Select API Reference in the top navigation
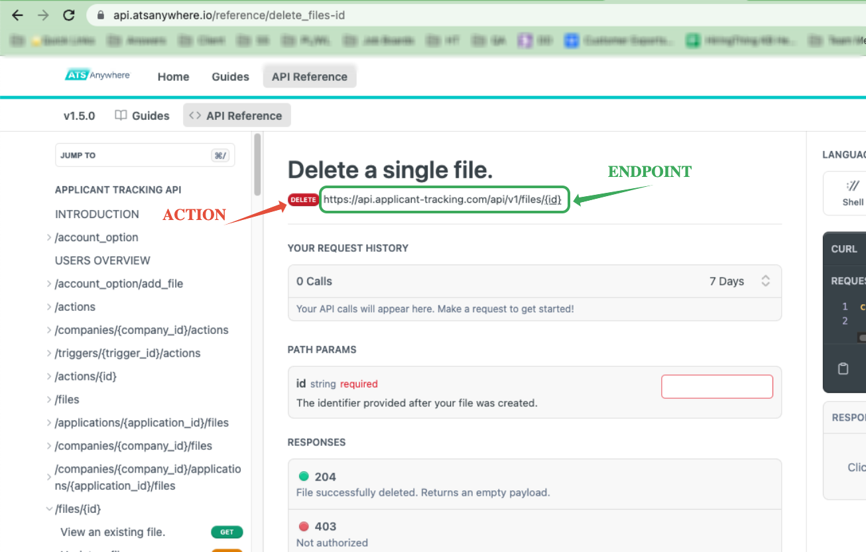 [310, 76]
